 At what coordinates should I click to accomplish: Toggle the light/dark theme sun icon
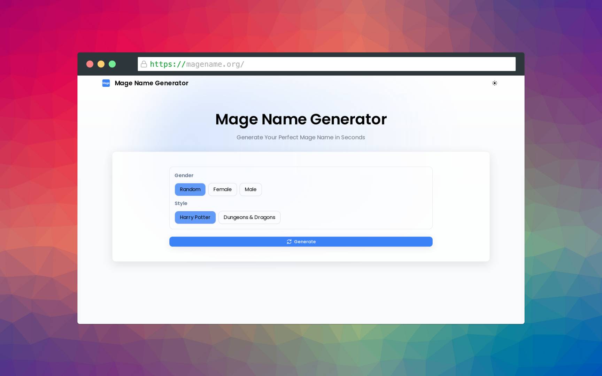pos(494,83)
